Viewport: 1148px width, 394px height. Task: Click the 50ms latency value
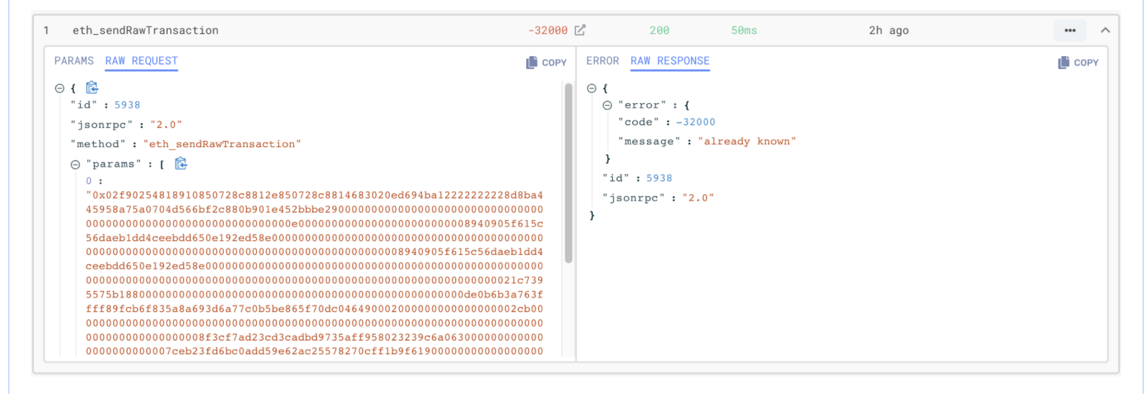(744, 30)
